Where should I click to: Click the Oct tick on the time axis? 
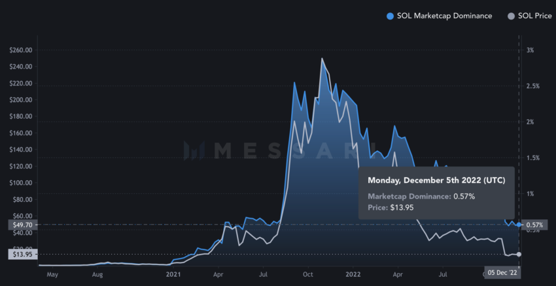click(309, 274)
